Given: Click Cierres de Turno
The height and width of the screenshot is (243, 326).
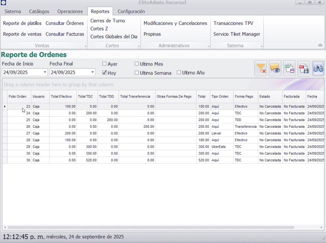Looking at the screenshot, I should (x=108, y=20).
